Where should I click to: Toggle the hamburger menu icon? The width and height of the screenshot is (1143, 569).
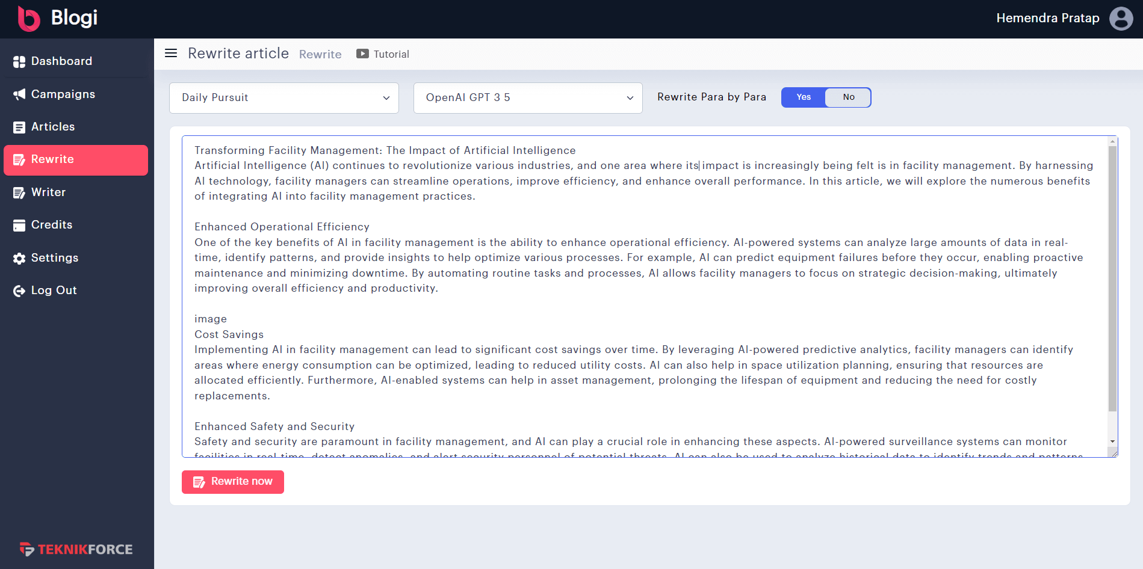point(171,54)
